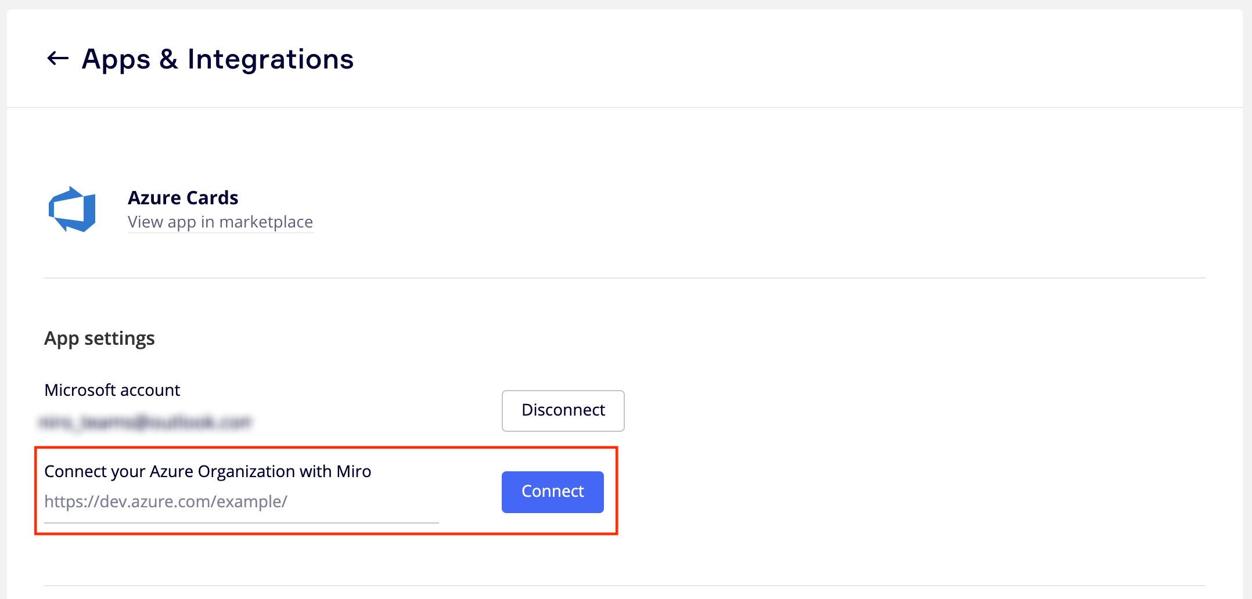Focus the Azure organization URL input field
Screen dimensions: 1252x599
point(240,502)
